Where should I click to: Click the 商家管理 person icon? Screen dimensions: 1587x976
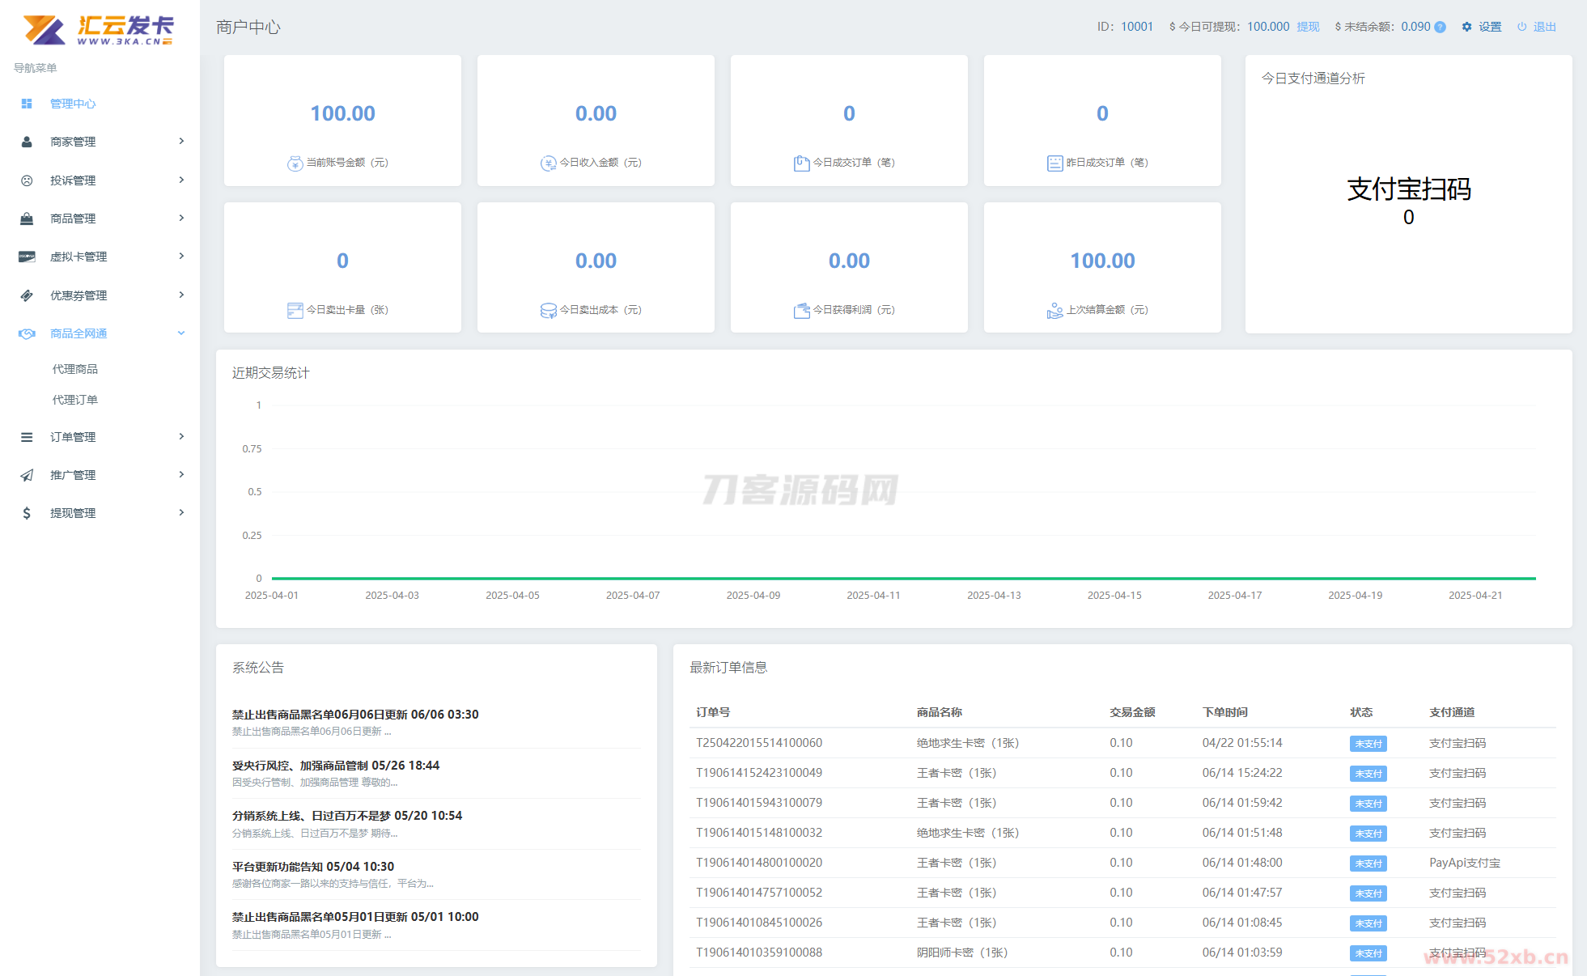[27, 142]
